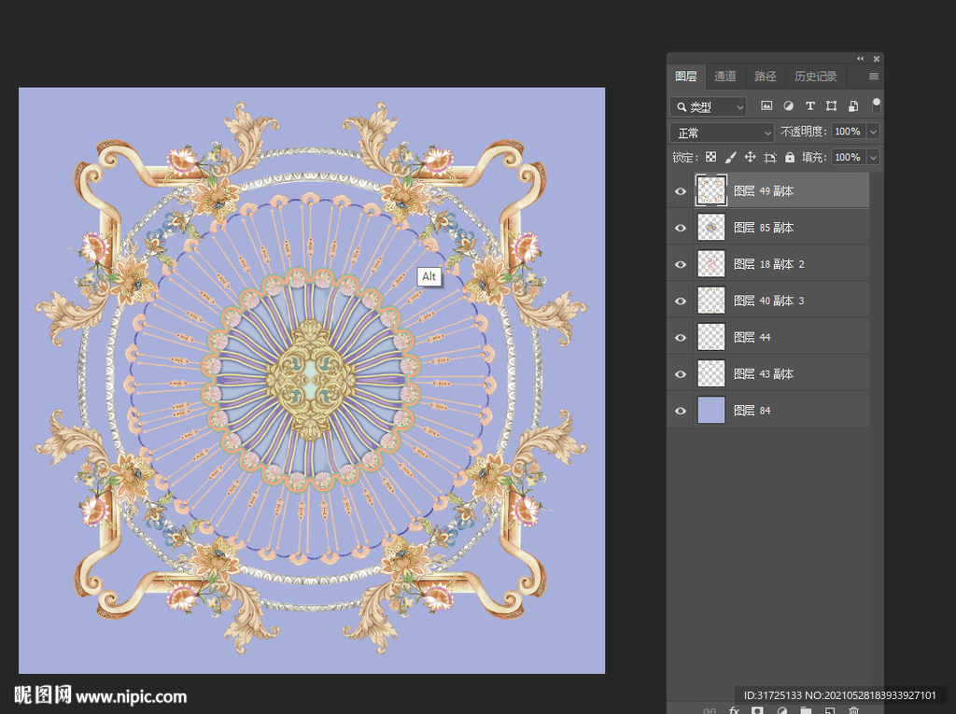Select the layer named 图层 44
Screen dimensions: 956x714
752,337
